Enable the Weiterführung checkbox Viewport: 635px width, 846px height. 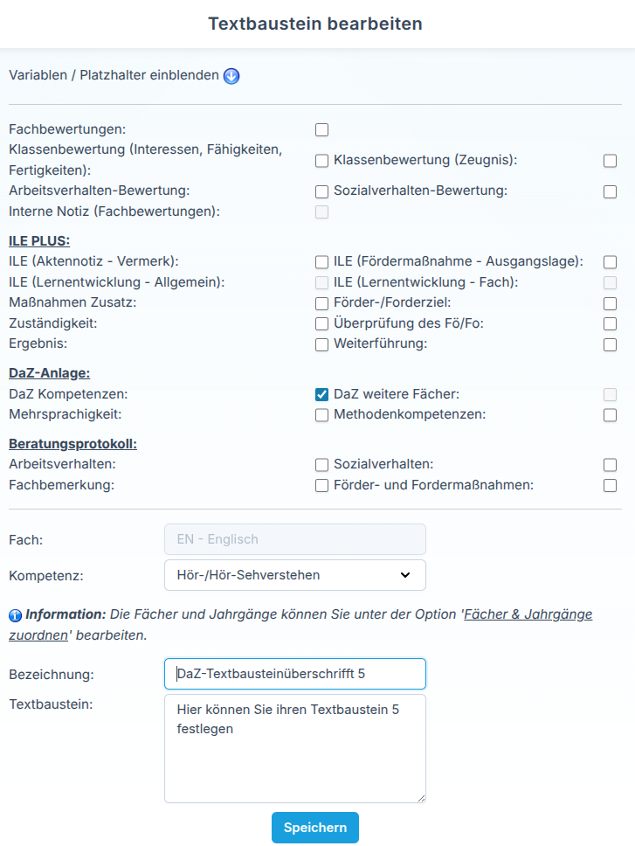point(611,344)
